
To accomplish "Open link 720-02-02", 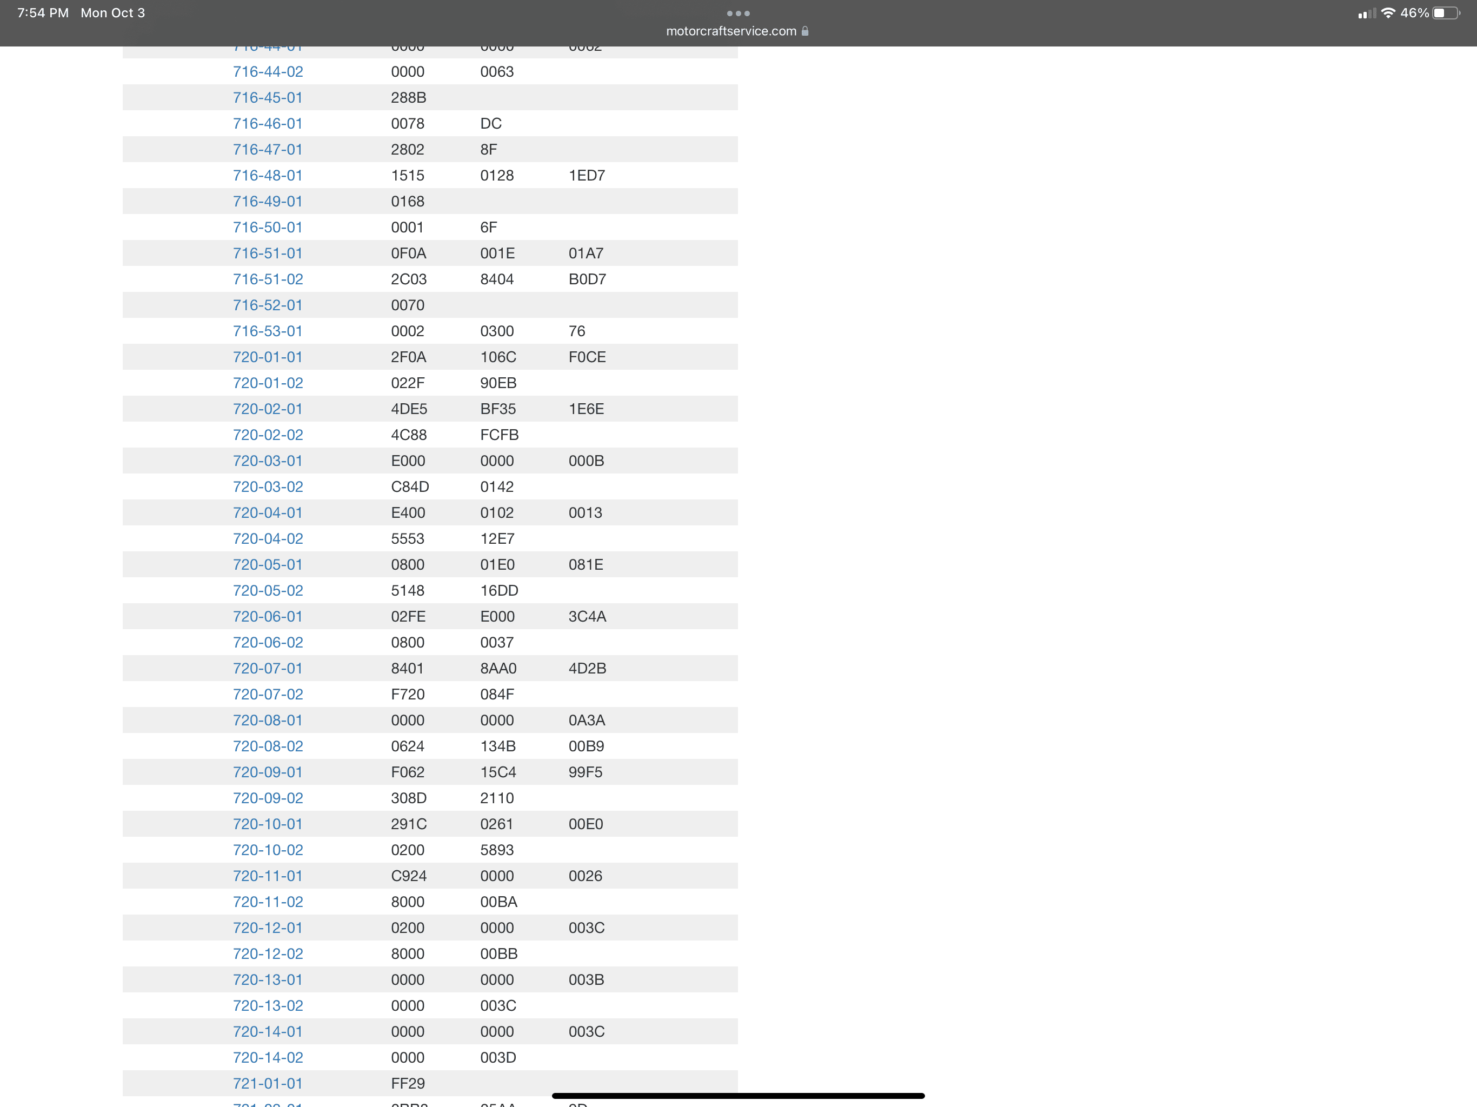I will coord(268,435).
